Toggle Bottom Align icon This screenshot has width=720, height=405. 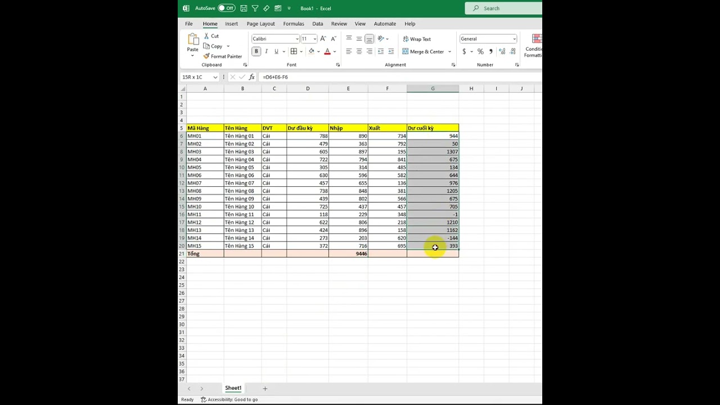[x=369, y=39]
